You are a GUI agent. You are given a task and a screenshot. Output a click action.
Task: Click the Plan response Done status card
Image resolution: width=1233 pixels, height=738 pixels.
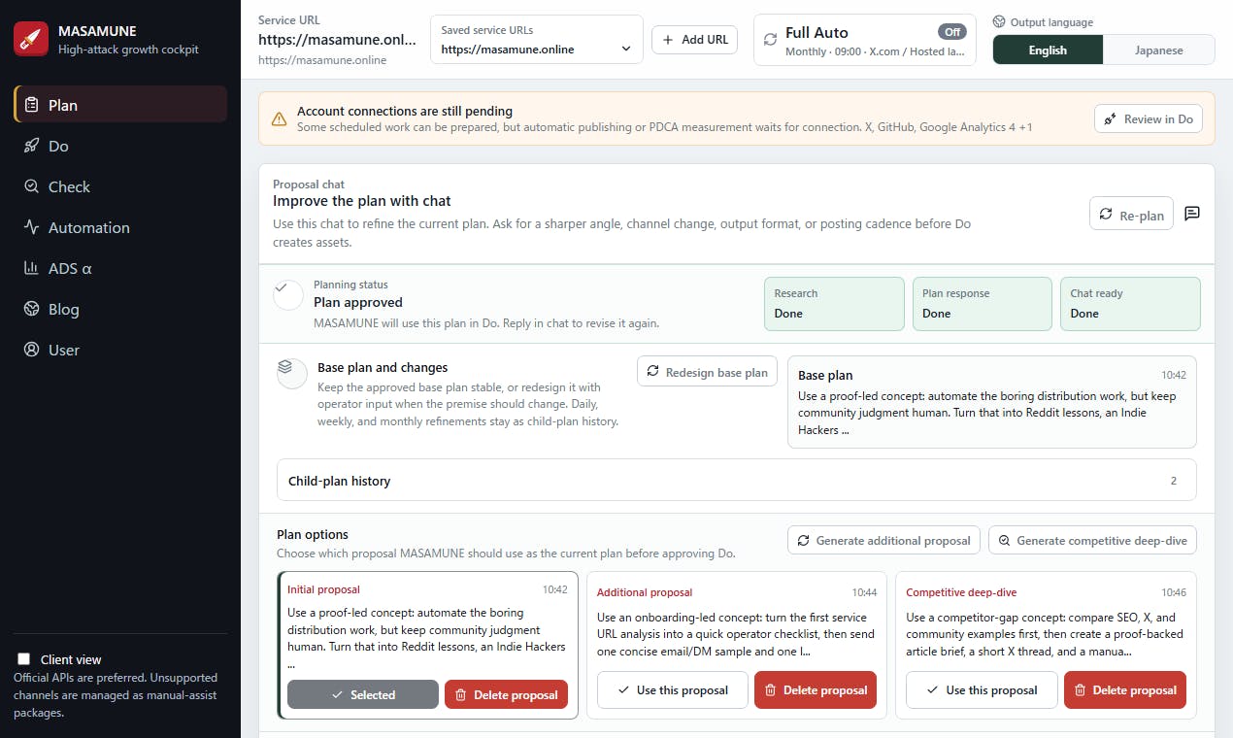click(x=982, y=304)
